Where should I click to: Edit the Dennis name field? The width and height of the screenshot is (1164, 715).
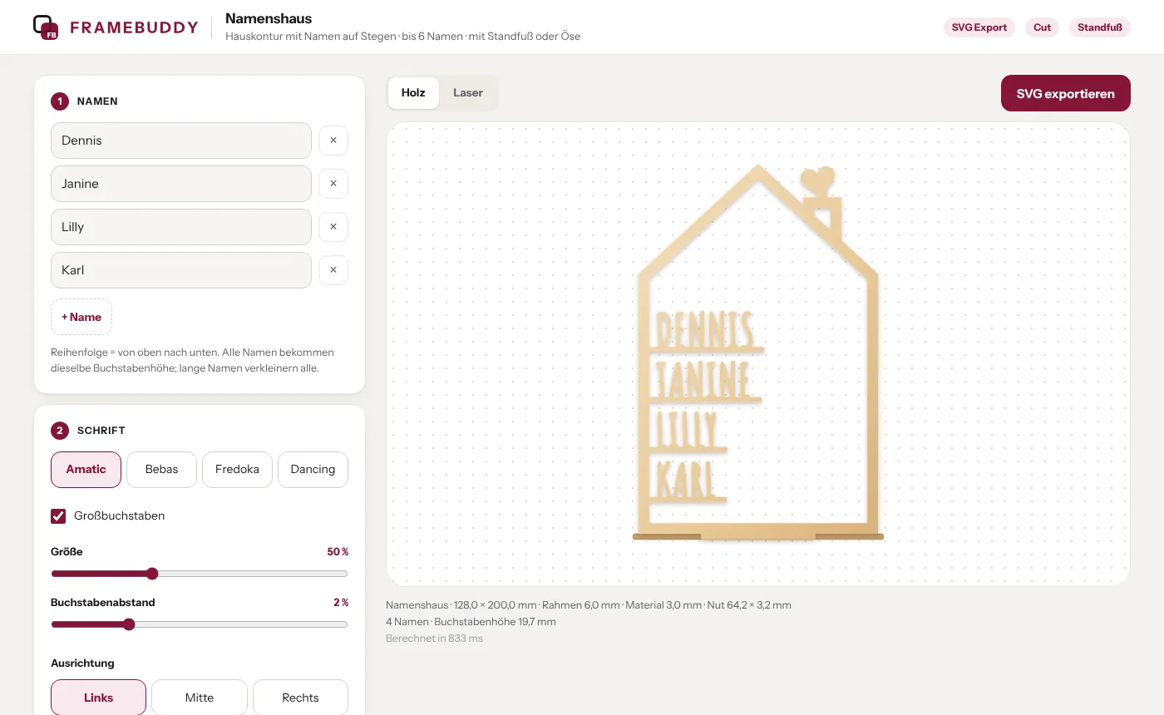coord(181,141)
